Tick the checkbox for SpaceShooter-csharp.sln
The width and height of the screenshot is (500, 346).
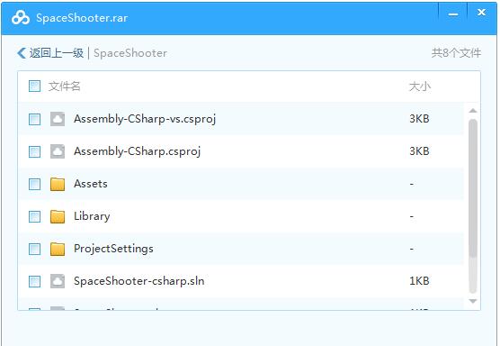click(x=34, y=281)
